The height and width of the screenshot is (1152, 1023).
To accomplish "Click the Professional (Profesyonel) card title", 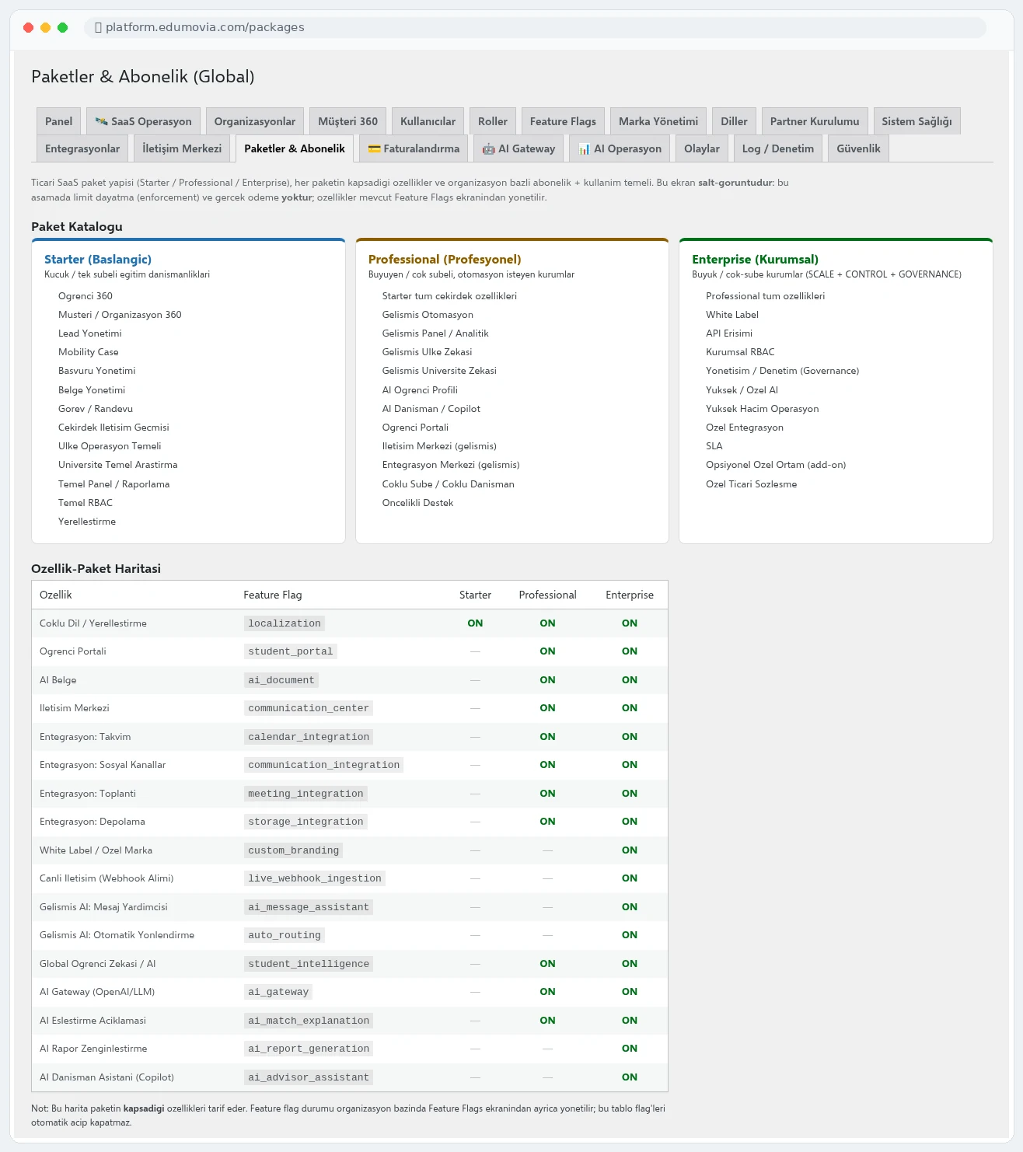I will 445,260.
